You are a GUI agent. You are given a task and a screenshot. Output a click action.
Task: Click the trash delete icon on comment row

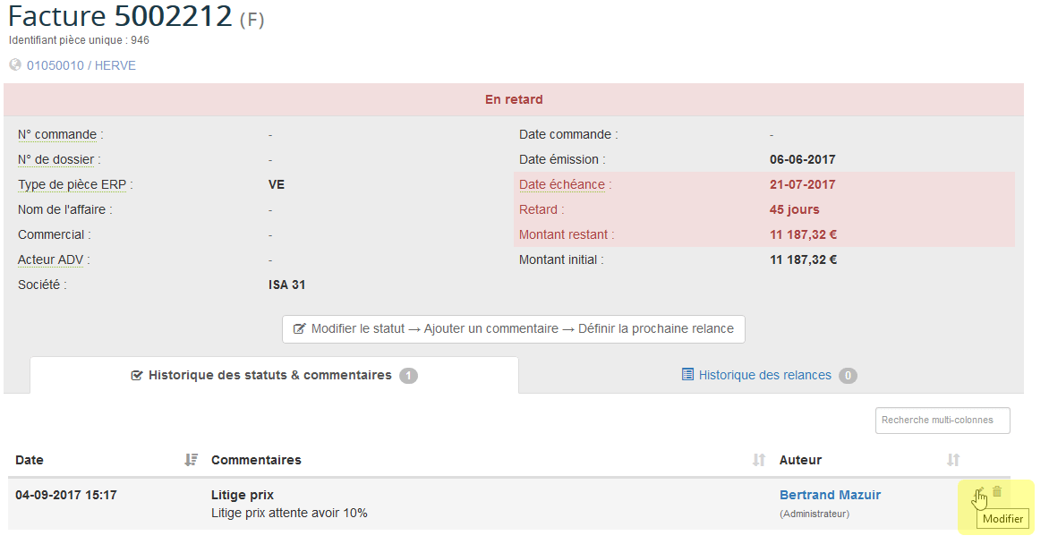point(997,491)
